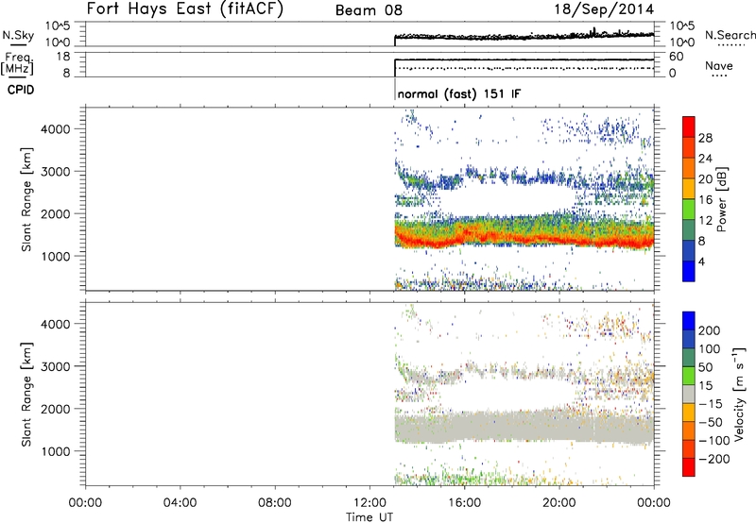Click '4000' tick on power panel axis
This screenshot has height=523, width=756.
click(55, 129)
